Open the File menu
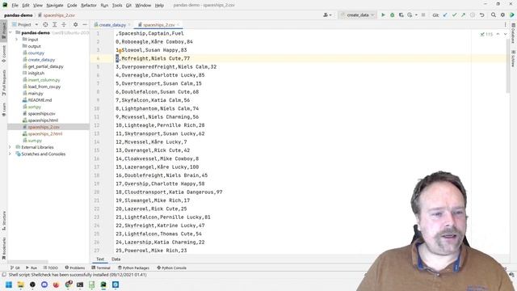 (15, 6)
